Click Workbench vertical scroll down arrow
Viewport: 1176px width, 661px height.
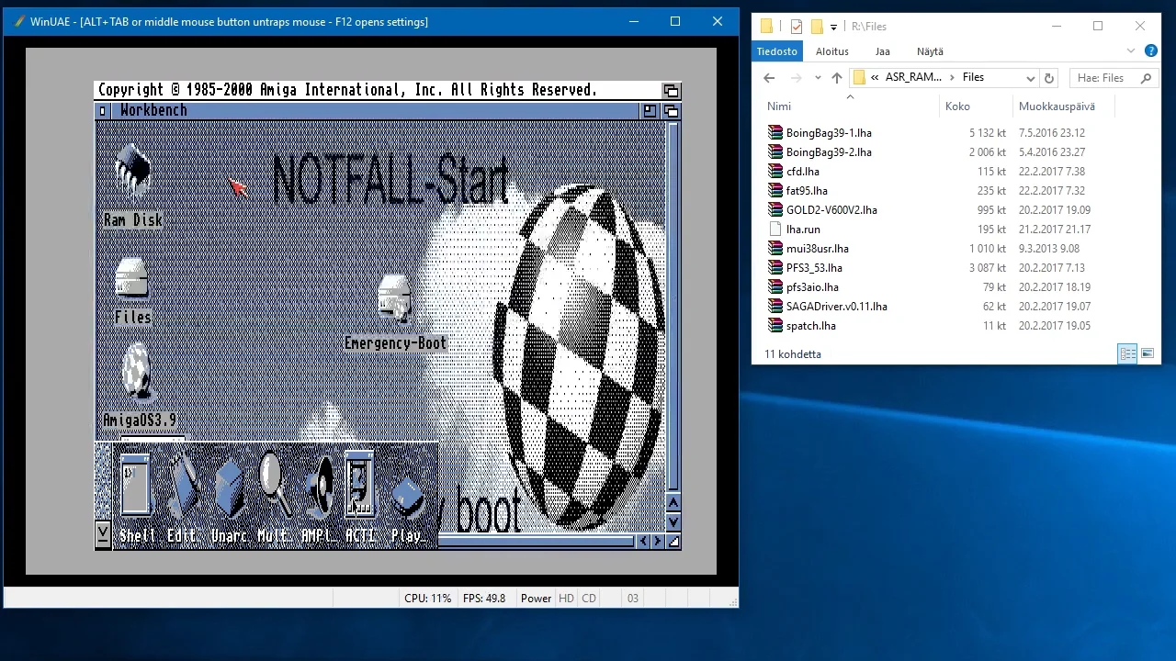[x=673, y=522]
